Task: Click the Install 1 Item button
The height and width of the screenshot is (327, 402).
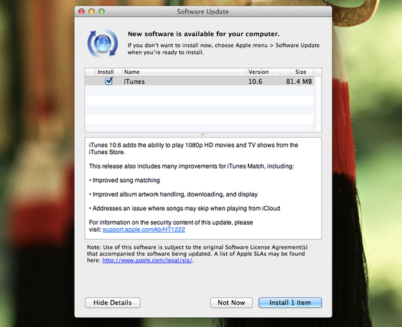Action: [x=290, y=303]
